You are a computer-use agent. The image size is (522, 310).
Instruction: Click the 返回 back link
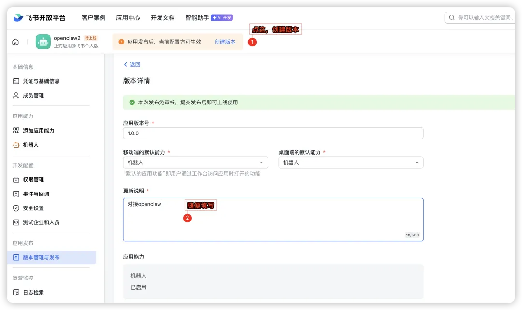point(132,65)
